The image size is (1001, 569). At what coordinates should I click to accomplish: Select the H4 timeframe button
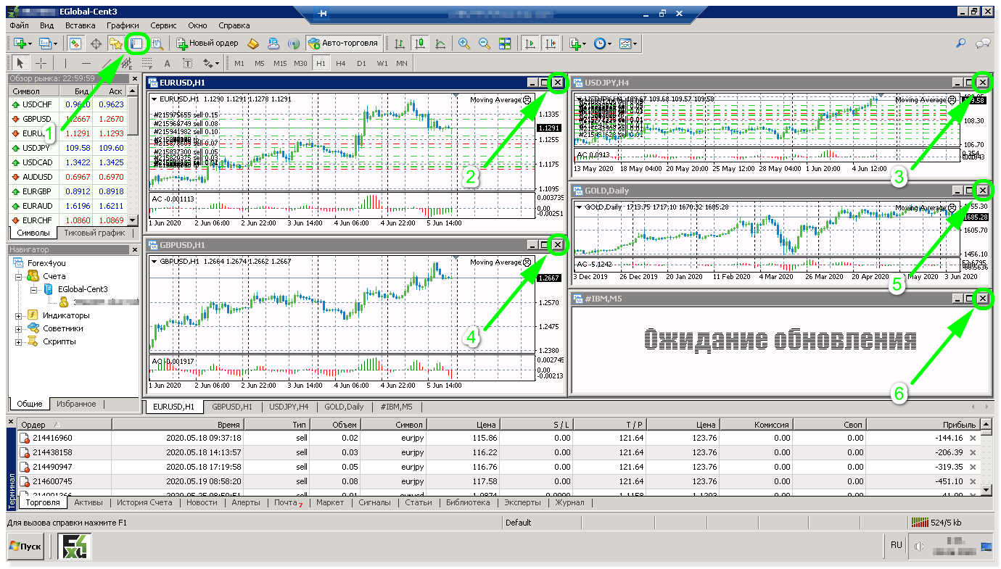click(x=341, y=63)
